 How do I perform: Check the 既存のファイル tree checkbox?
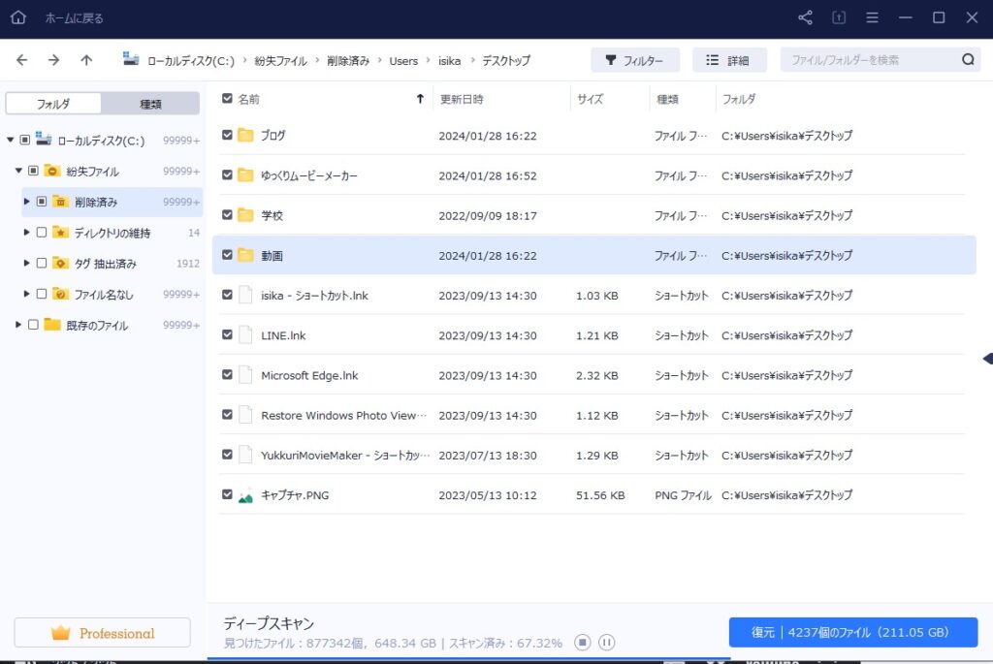[x=33, y=325]
